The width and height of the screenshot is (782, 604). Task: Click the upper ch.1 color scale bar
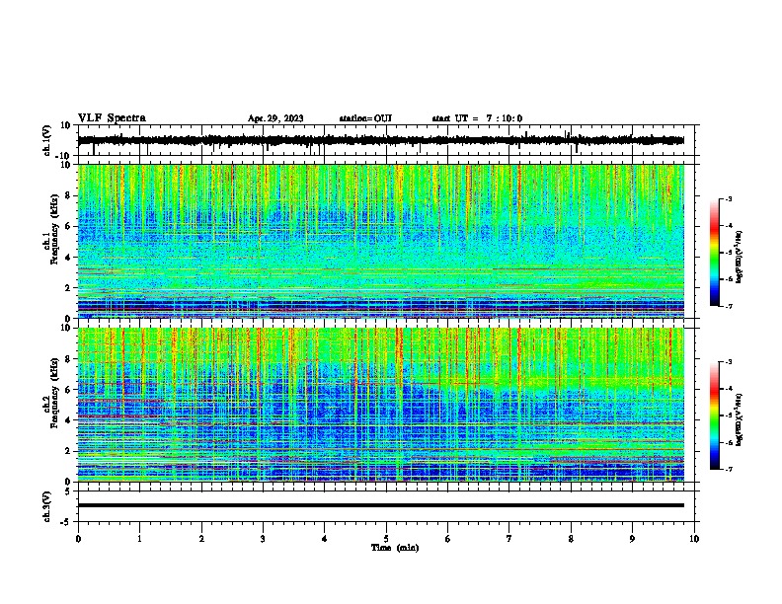click(715, 253)
